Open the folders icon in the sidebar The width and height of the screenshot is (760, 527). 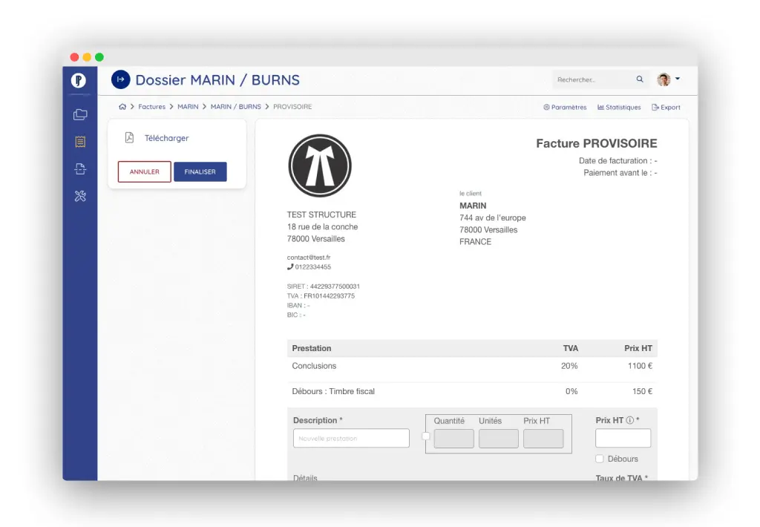pyautogui.click(x=80, y=114)
